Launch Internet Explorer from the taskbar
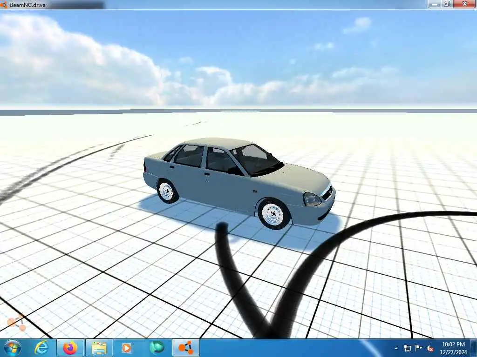477x357 pixels. click(41, 348)
